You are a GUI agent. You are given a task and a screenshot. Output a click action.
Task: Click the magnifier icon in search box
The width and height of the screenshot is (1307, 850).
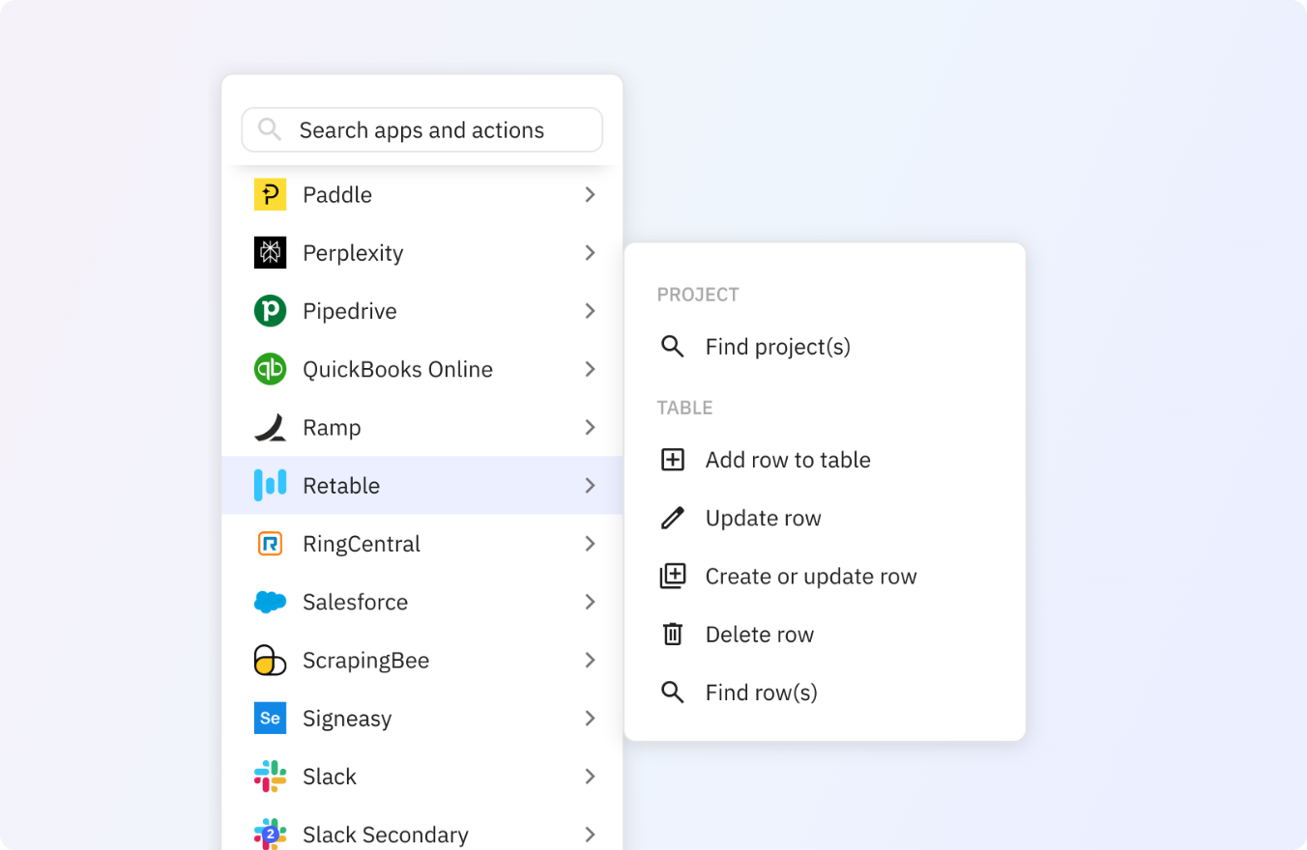(x=270, y=129)
